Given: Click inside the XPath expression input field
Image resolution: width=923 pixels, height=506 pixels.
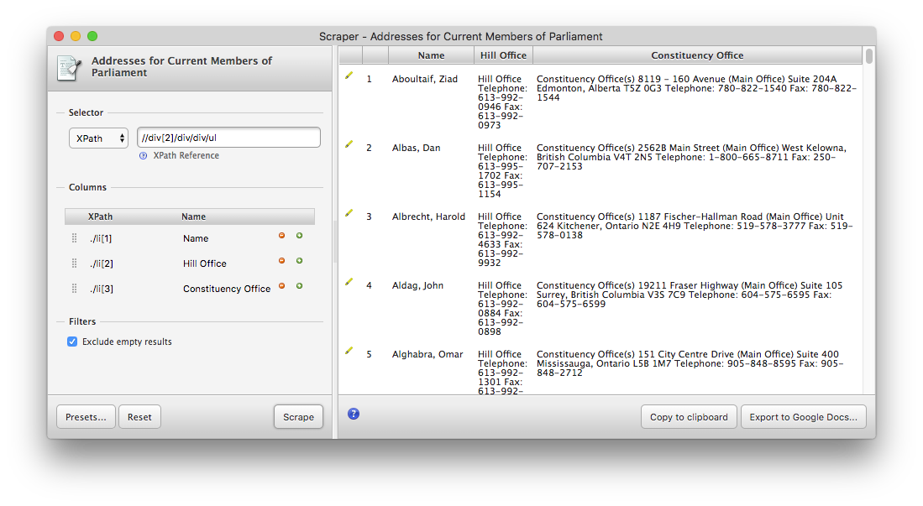Looking at the screenshot, I should point(228,137).
